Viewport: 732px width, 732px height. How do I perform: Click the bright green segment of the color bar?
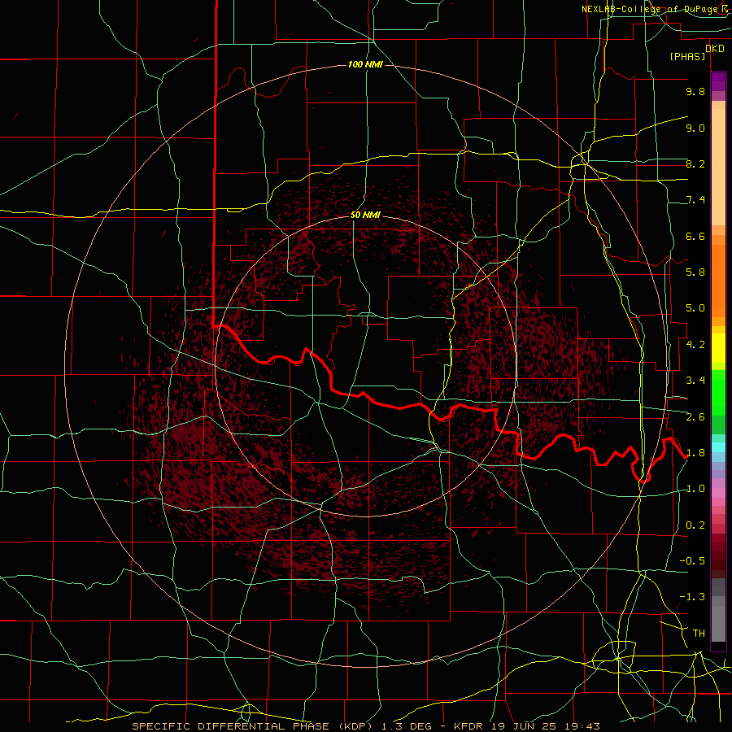point(718,394)
